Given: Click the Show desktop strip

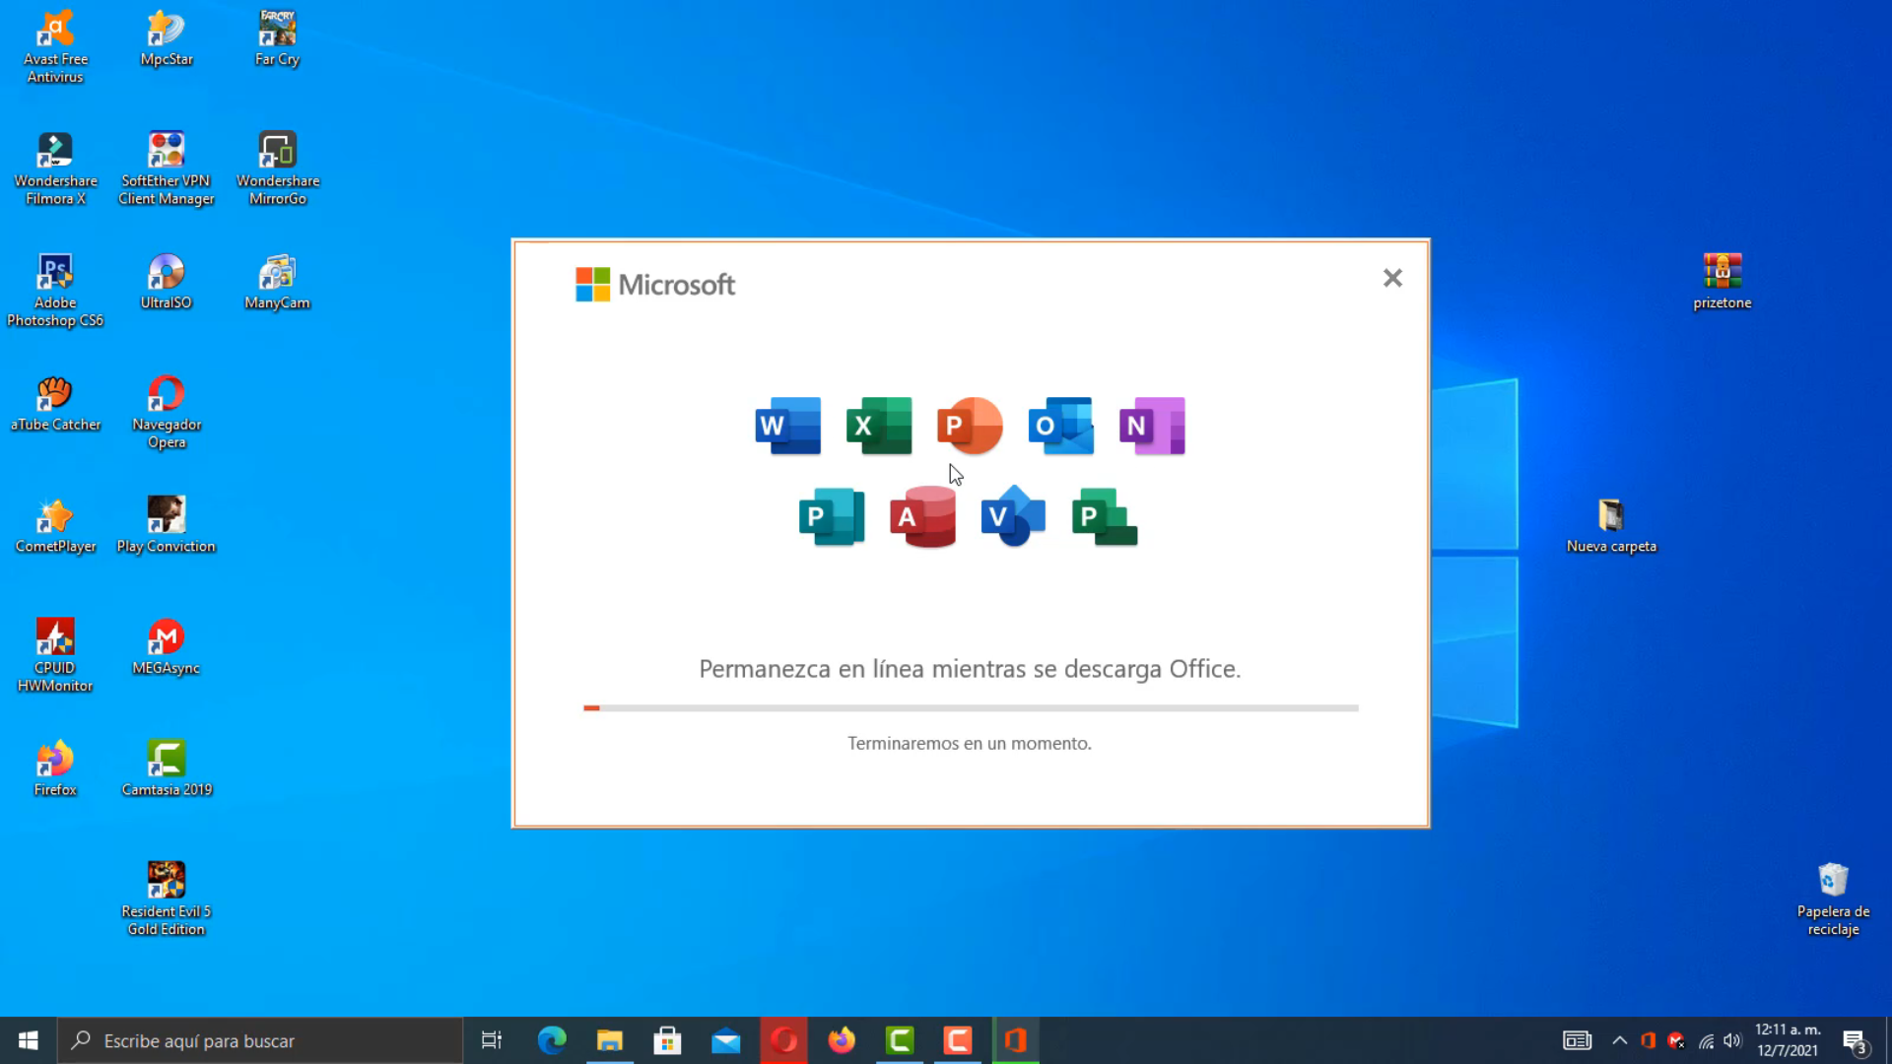Looking at the screenshot, I should point(1888,1040).
